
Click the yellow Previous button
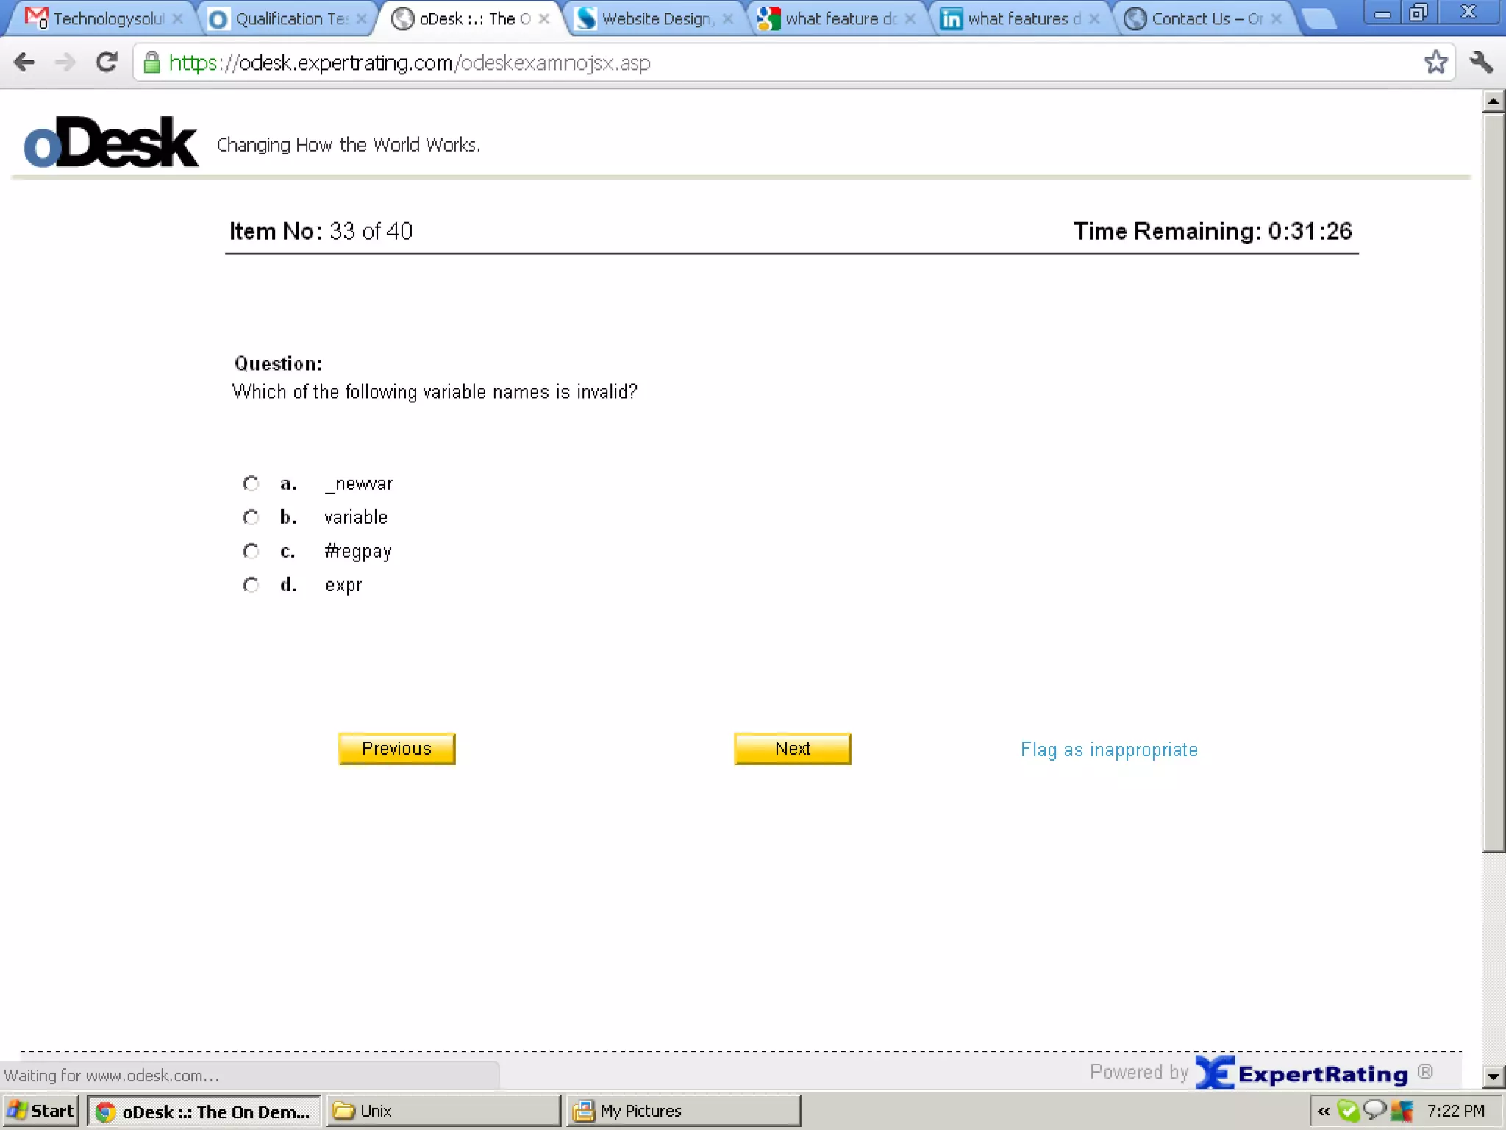pyautogui.click(x=396, y=748)
